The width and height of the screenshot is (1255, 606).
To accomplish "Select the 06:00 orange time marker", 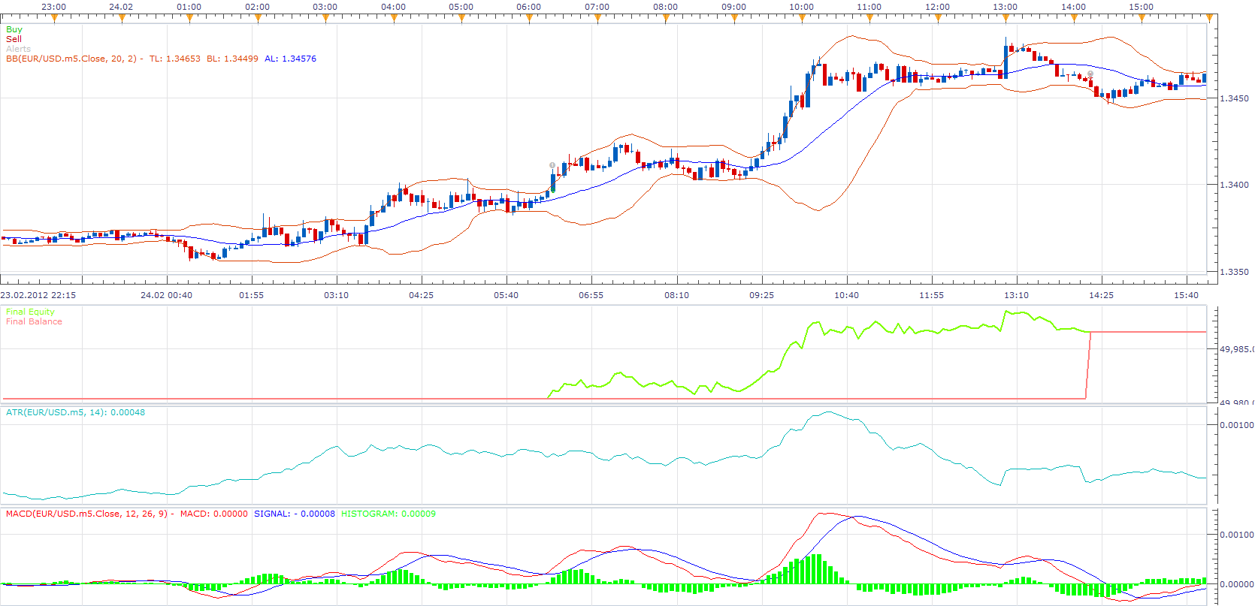I will click(x=529, y=18).
